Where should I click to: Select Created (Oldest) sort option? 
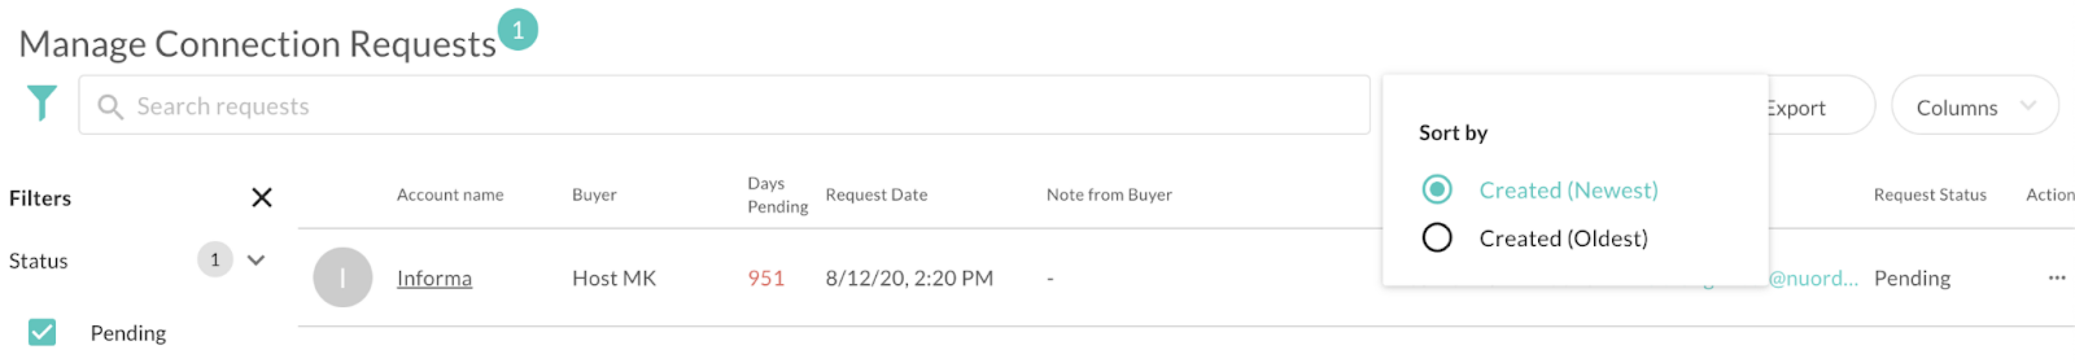pos(1535,239)
